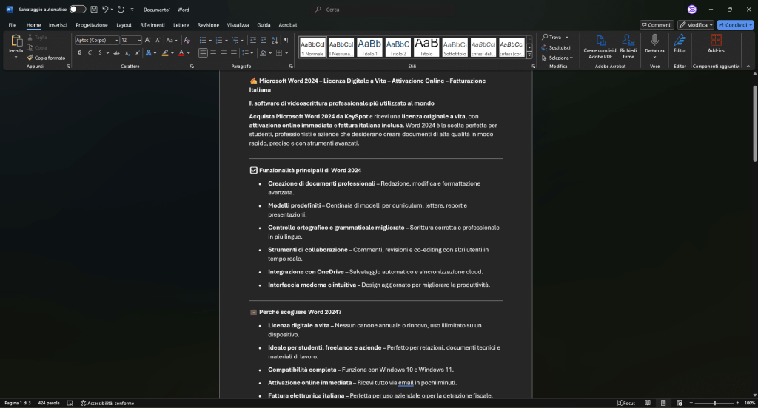Open Add-ins
Image resolution: width=758 pixels, height=408 pixels.
[716, 44]
